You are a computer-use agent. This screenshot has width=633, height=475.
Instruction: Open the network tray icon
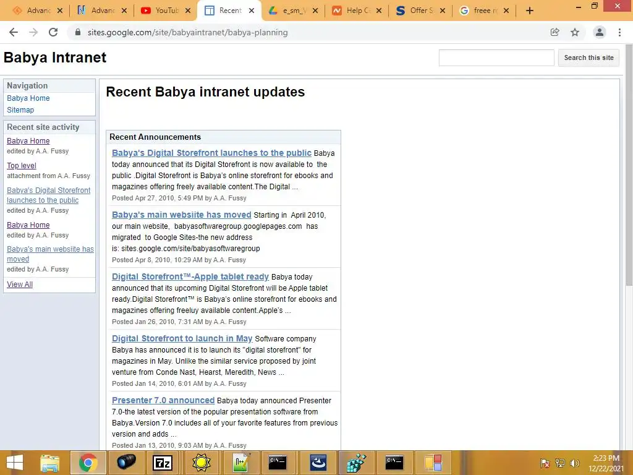pyautogui.click(x=559, y=463)
